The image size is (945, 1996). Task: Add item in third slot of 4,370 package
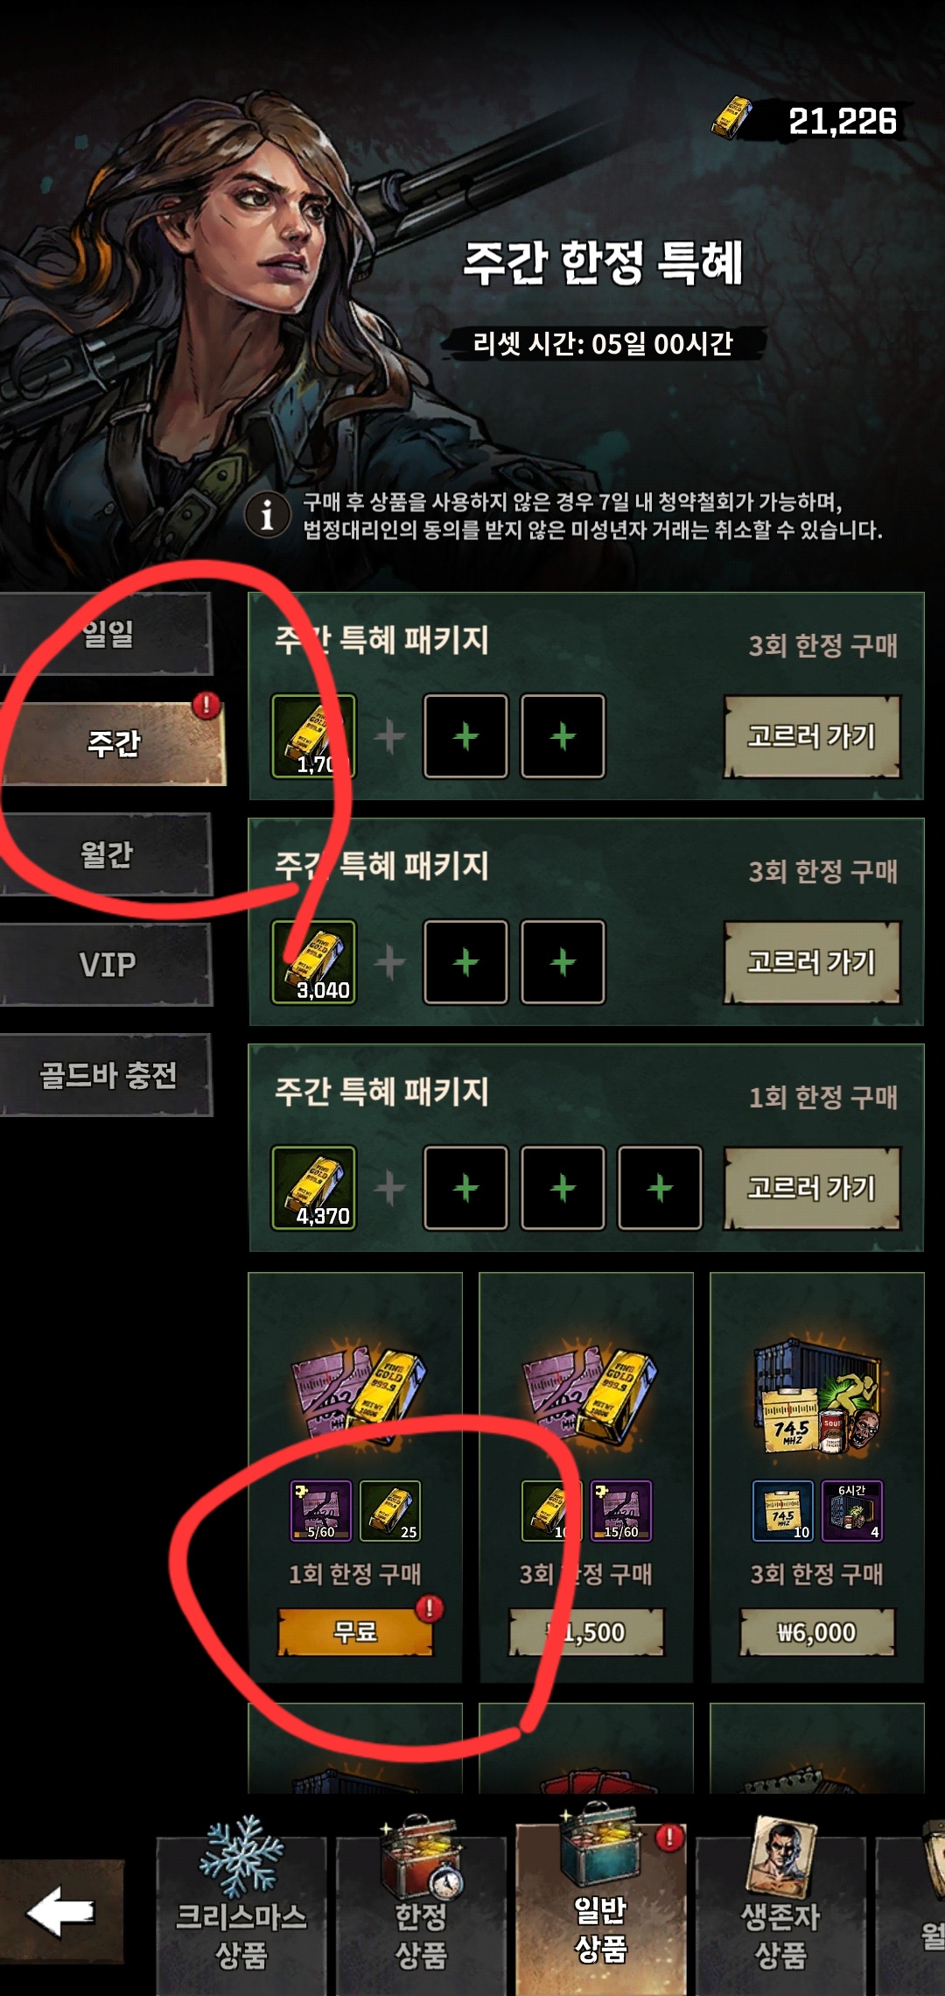(660, 1188)
